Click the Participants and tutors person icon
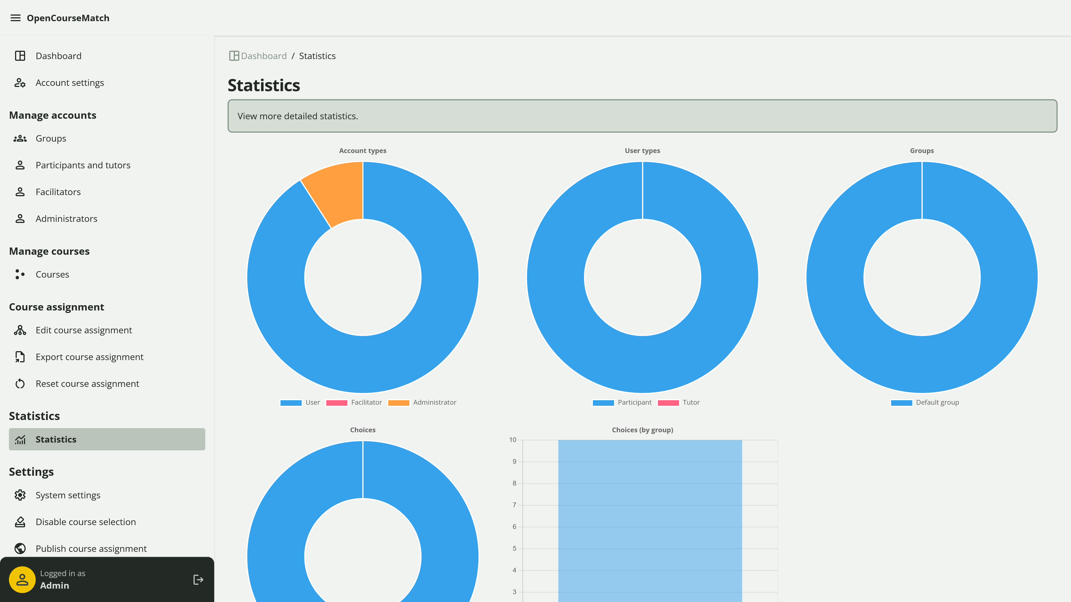Image resolution: width=1071 pixels, height=602 pixels. [20, 165]
